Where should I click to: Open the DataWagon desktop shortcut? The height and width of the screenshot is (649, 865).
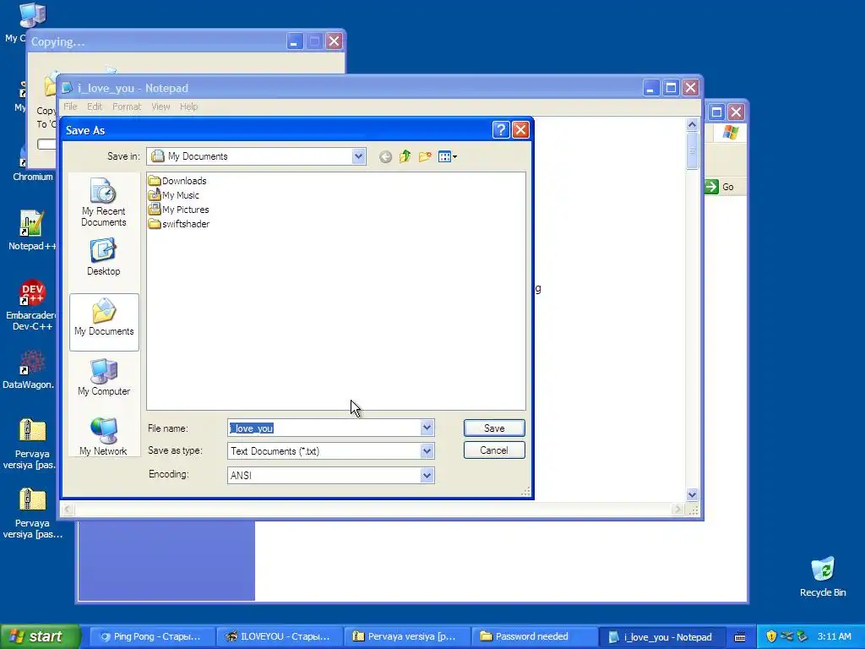[x=29, y=369]
